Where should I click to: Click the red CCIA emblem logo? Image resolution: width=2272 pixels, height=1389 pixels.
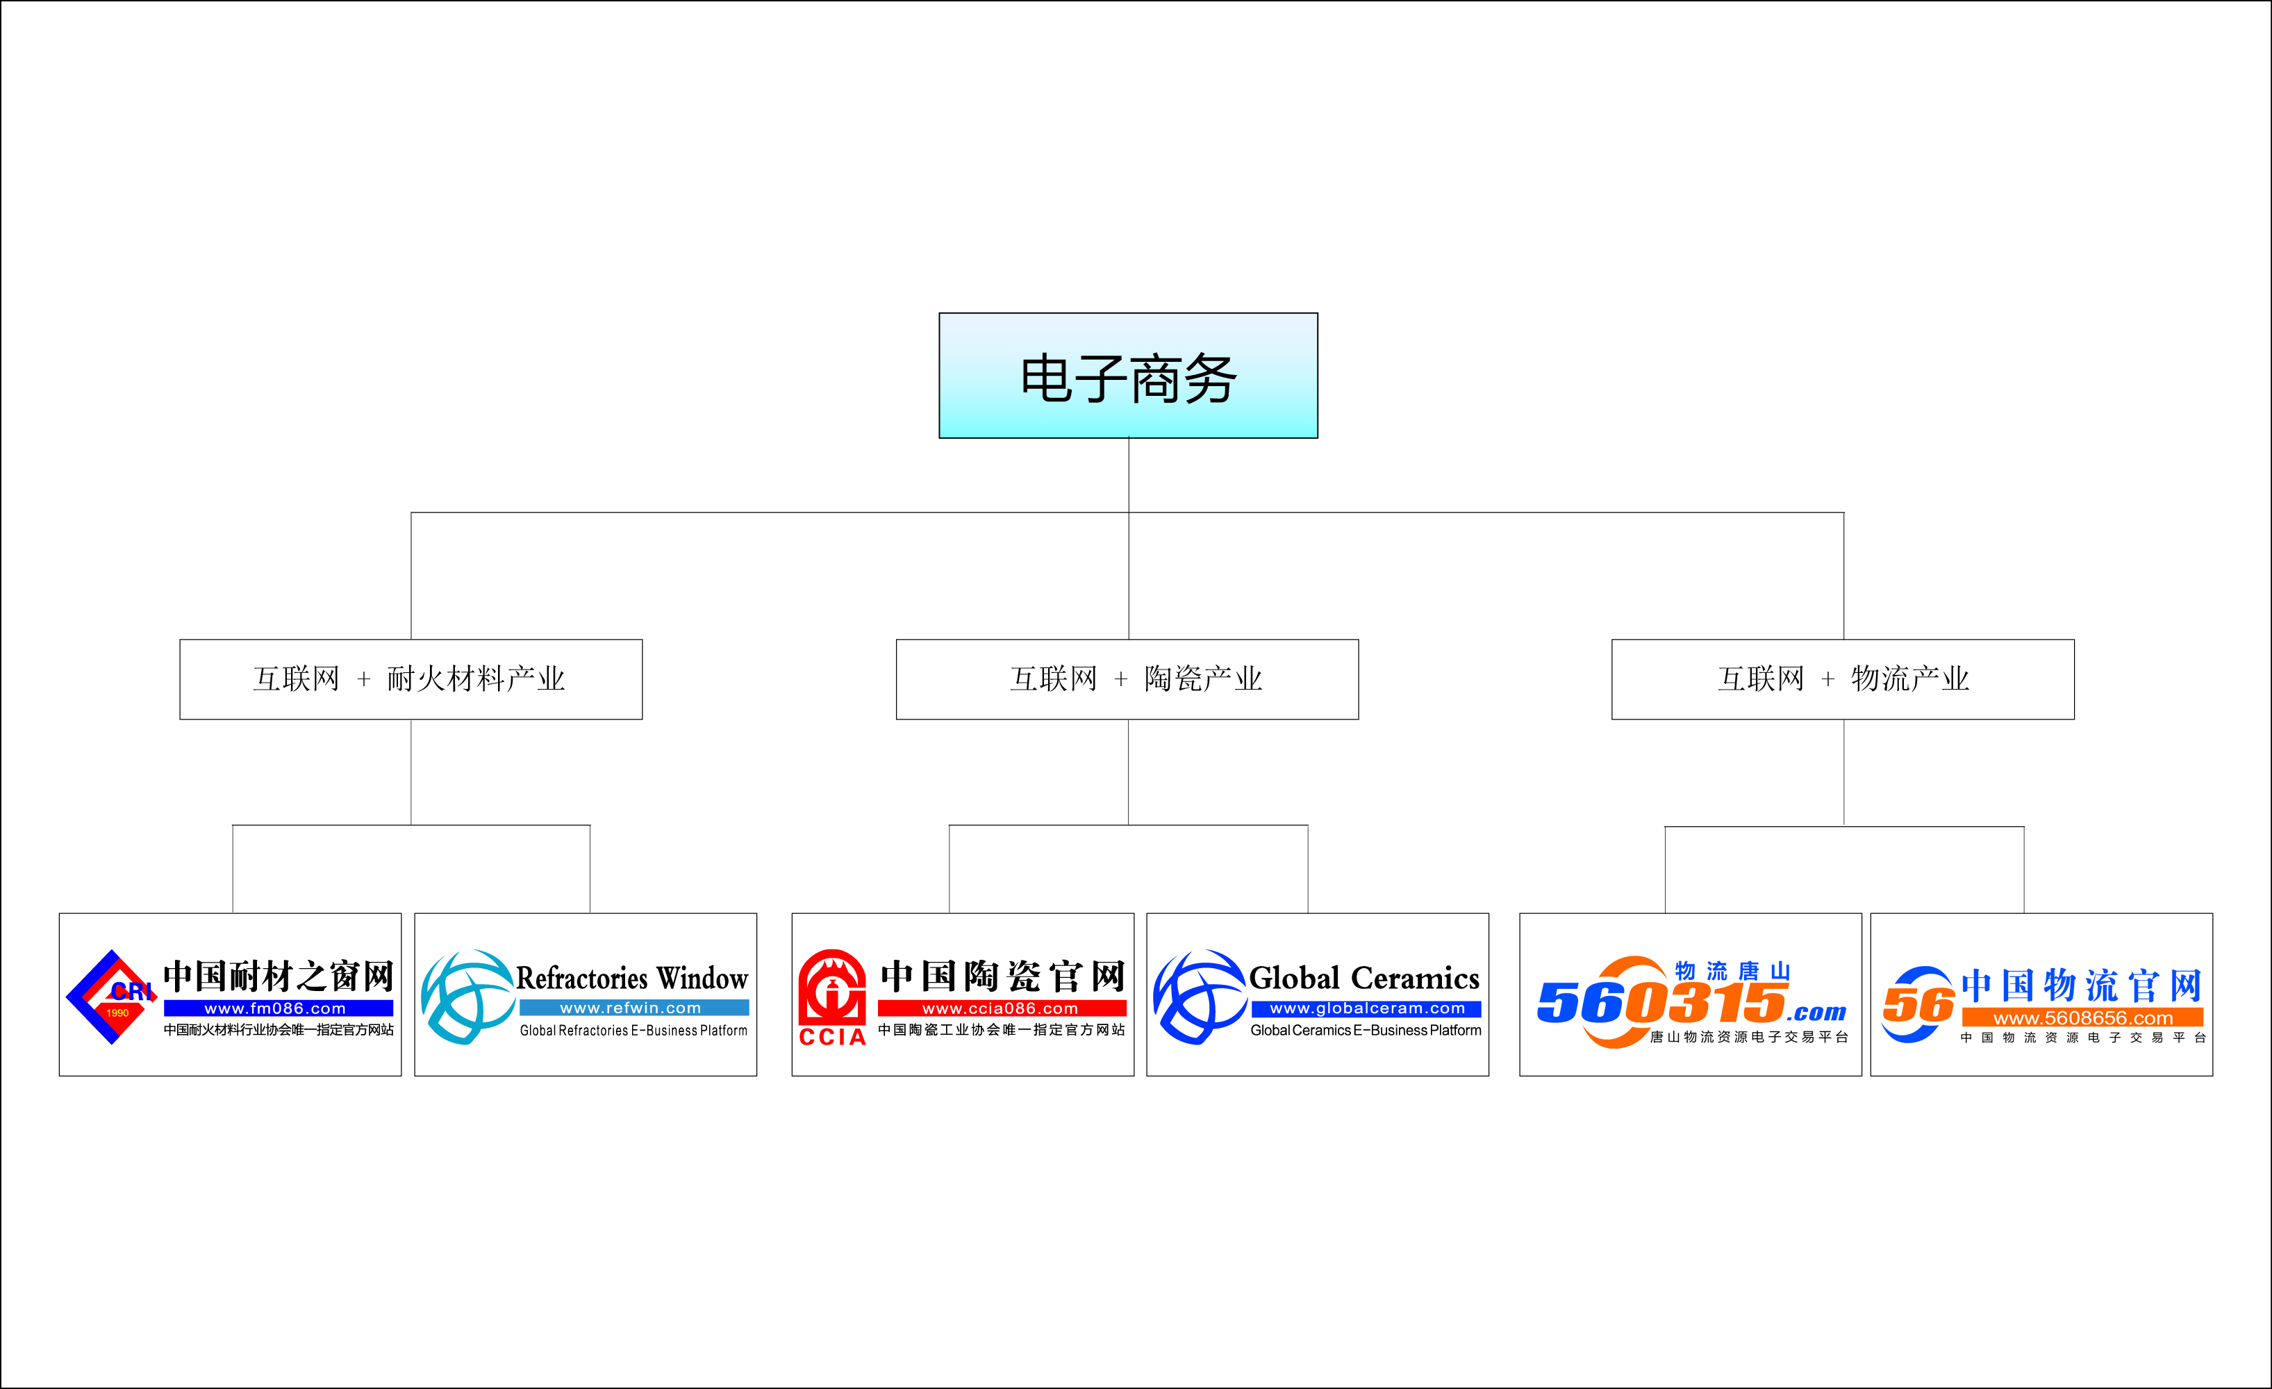[x=831, y=997]
